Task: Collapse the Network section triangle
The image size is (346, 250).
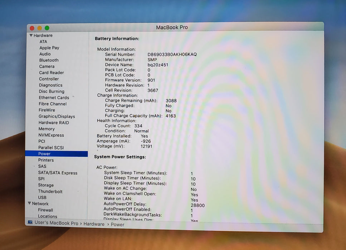Action: pyautogui.click(x=29, y=203)
